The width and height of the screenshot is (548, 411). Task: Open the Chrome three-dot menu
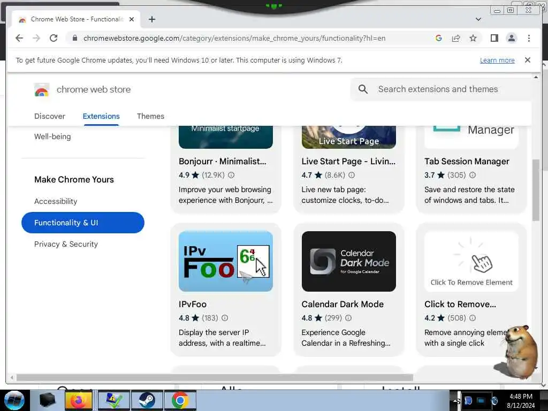point(529,38)
